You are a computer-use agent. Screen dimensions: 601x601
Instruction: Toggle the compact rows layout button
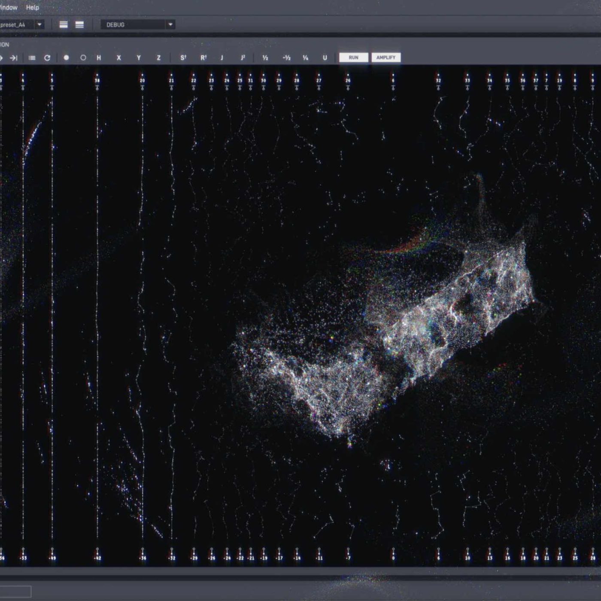[x=64, y=25]
